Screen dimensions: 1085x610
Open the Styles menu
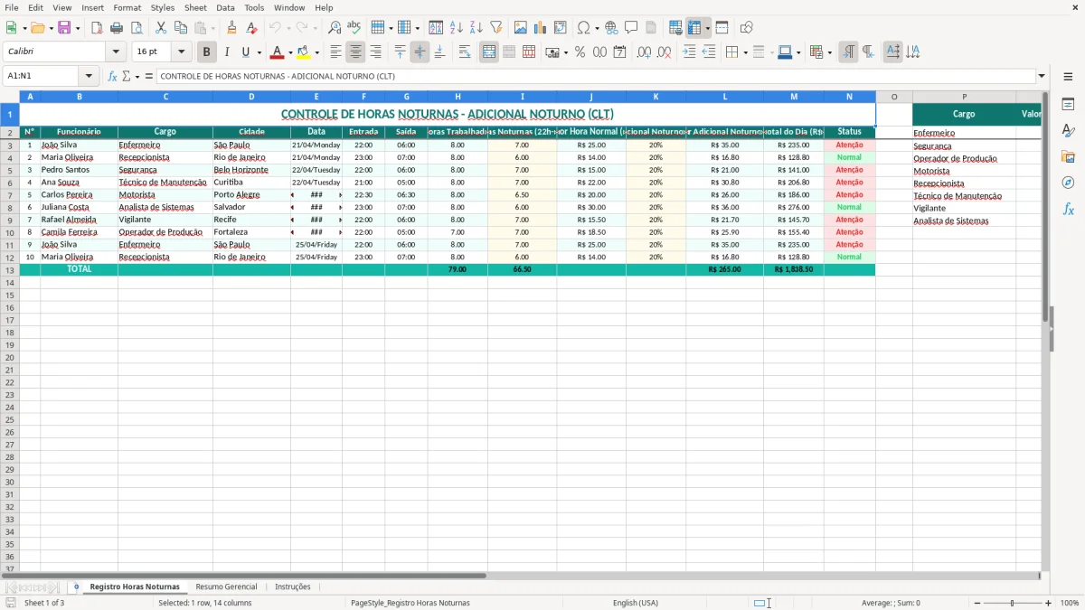click(163, 7)
